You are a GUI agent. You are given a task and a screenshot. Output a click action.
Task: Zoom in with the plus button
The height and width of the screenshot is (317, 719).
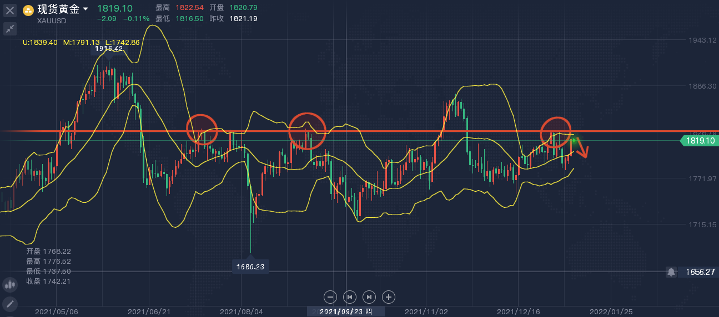tap(389, 297)
